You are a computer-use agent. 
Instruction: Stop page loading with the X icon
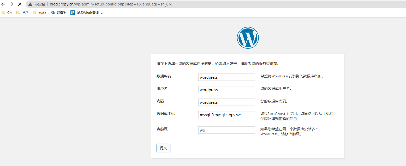(x=20, y=4)
